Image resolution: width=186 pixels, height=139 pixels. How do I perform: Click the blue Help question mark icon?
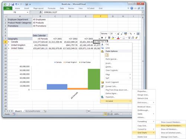coord(132,8)
